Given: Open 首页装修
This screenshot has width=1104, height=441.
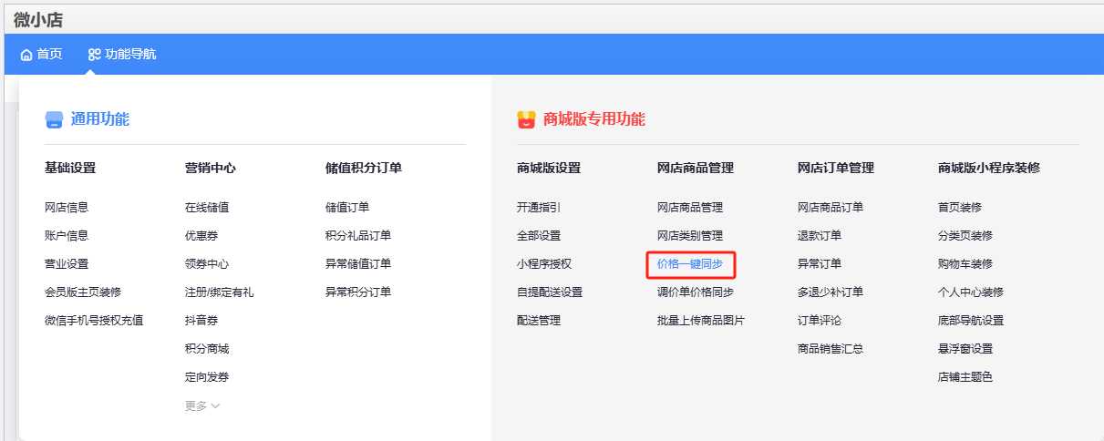Looking at the screenshot, I should (960, 208).
